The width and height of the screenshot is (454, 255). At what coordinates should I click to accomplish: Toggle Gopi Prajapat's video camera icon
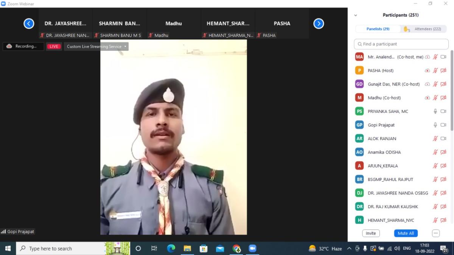tap(443, 125)
